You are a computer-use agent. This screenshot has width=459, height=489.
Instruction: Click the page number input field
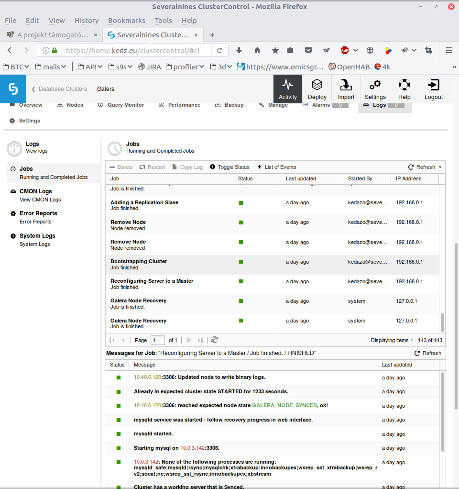click(158, 340)
